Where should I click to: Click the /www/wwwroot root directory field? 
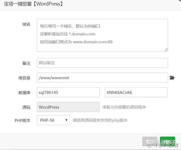click(102, 77)
